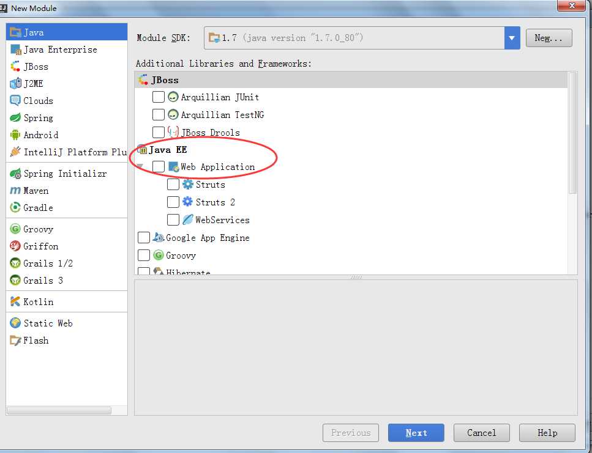
Task: Click the Kotlin icon
Action: click(15, 301)
